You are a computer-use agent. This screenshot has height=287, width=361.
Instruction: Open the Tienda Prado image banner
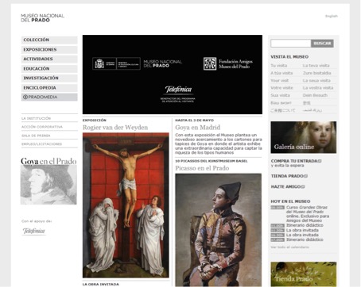coord(304,274)
